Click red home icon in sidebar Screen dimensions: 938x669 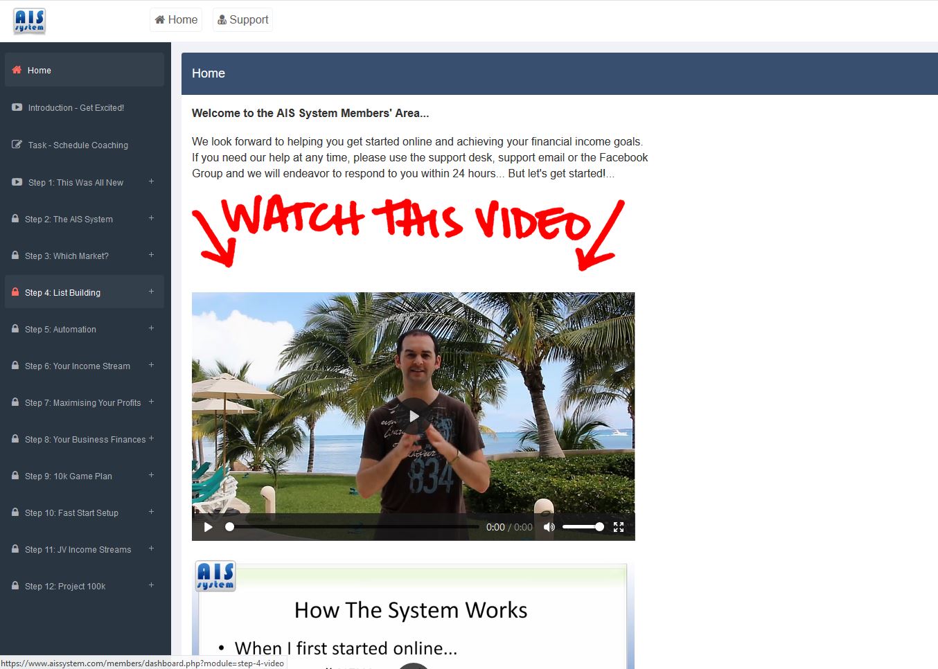click(x=17, y=70)
